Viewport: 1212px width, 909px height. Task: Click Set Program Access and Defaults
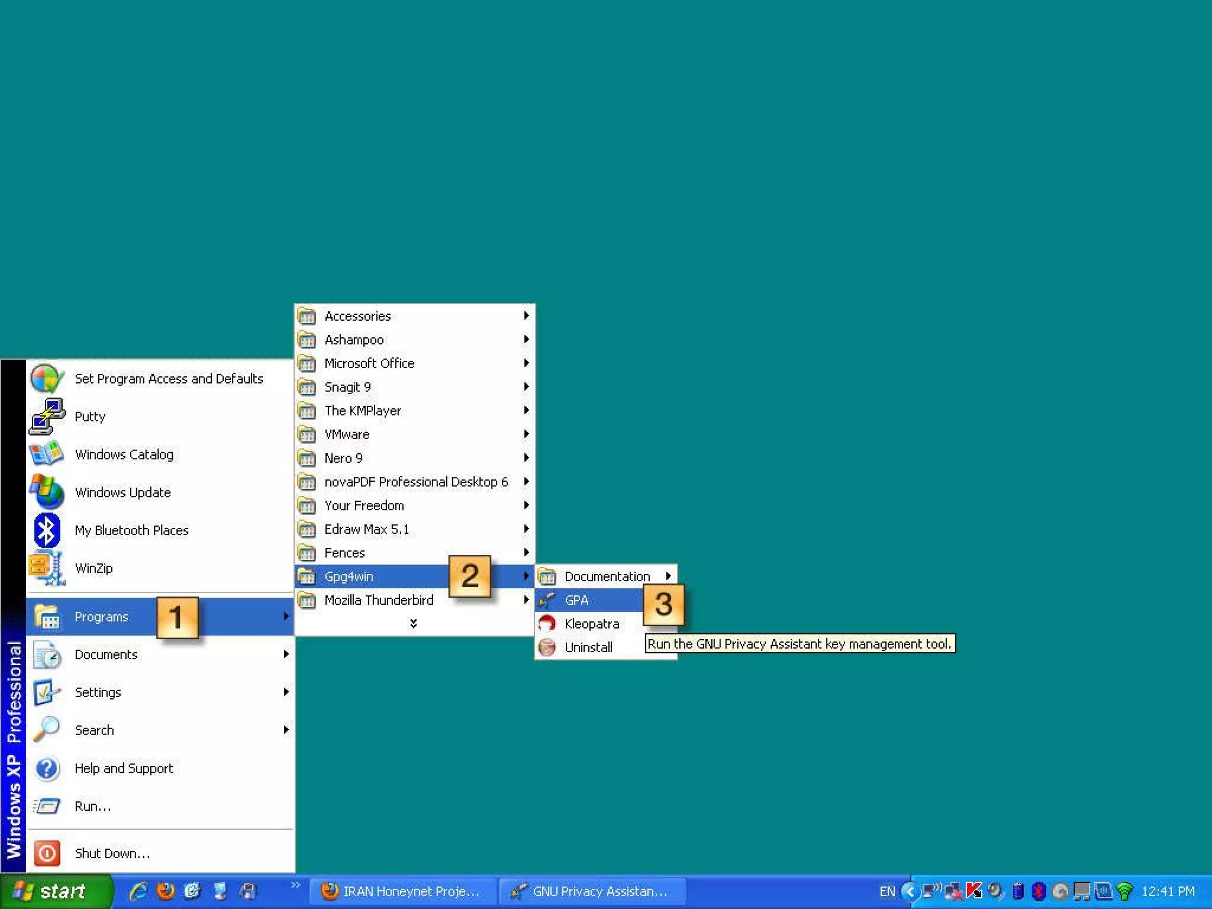coord(168,379)
